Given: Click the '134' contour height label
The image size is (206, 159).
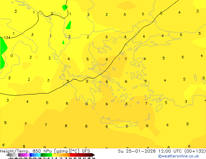Looking at the screenshot, I should click(7, 38).
